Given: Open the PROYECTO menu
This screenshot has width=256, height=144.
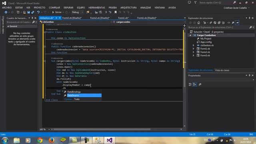Looking at the screenshot, I should tap(40, 8).
